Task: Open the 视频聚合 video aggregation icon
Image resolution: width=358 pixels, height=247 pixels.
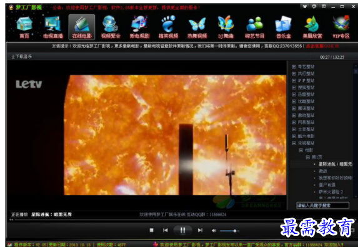Action: click(111, 27)
